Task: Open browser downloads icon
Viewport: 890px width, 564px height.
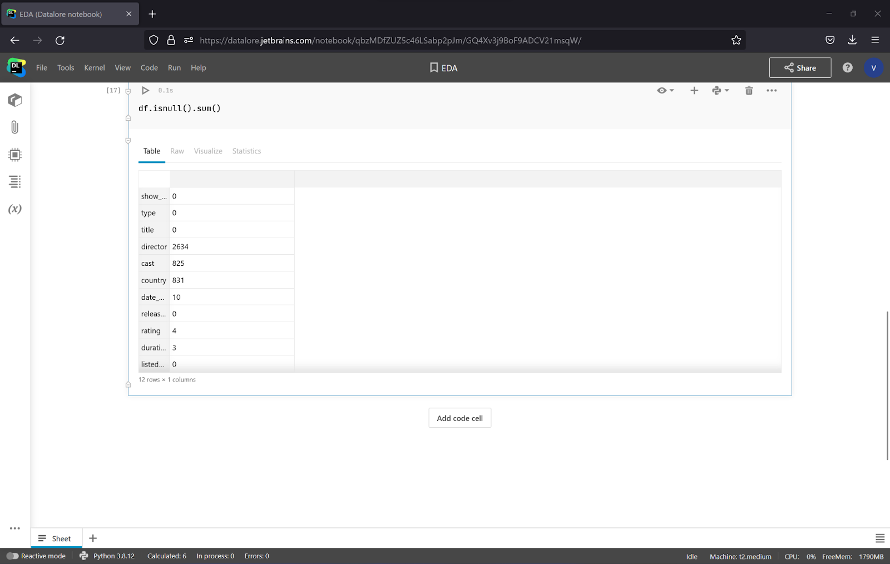Action: click(x=852, y=40)
